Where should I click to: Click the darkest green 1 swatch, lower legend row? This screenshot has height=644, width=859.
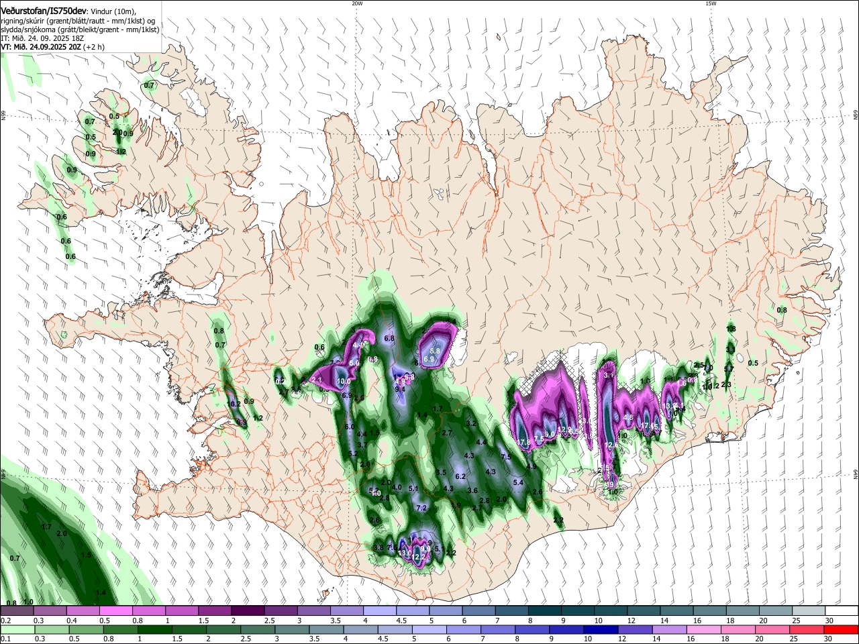(155, 629)
